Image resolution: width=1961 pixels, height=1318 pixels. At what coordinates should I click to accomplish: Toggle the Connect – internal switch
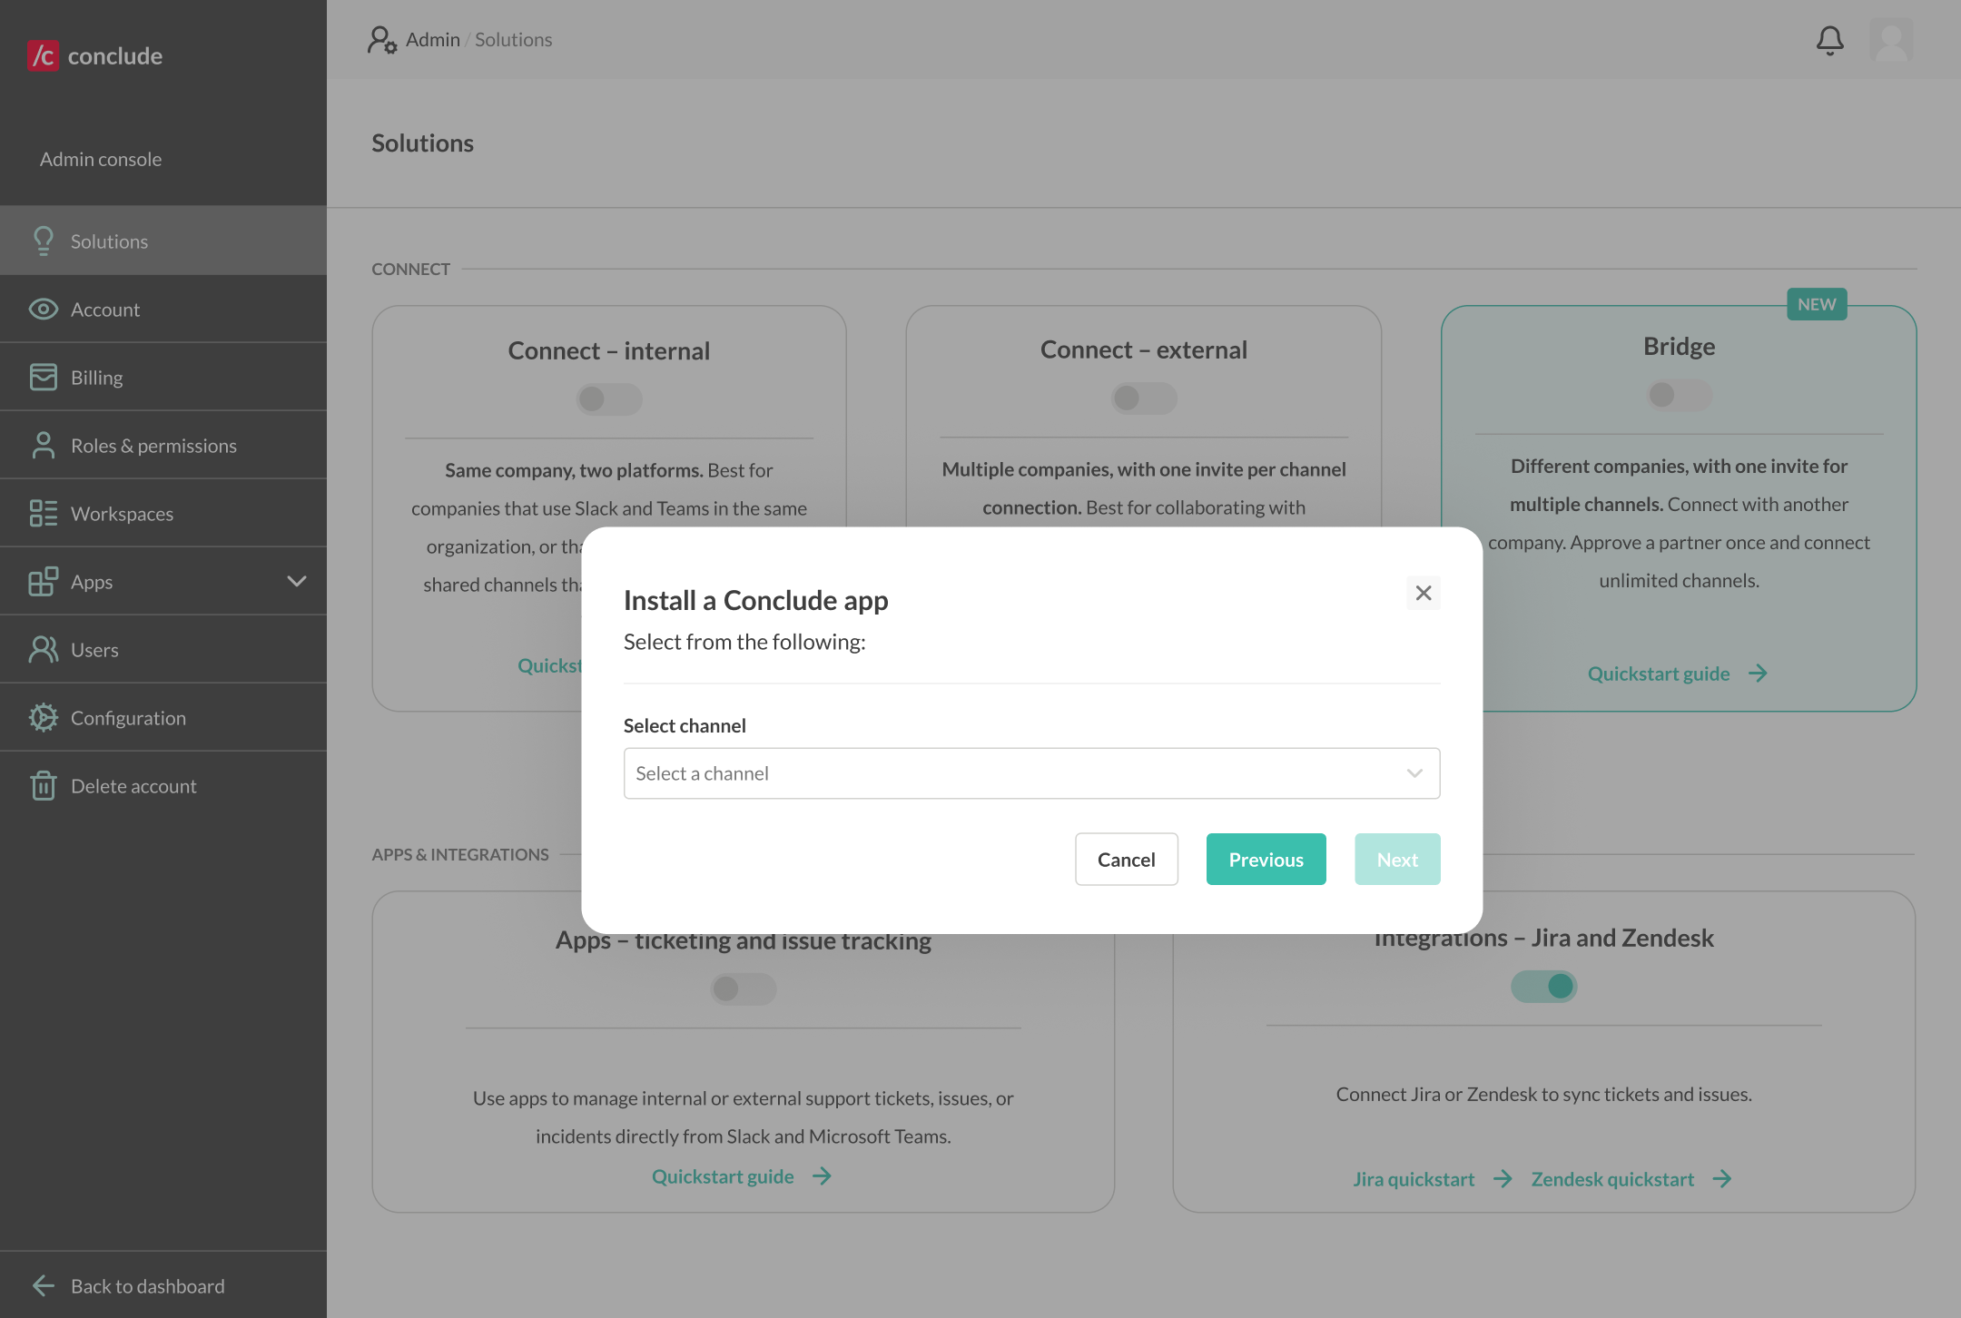tap(609, 398)
